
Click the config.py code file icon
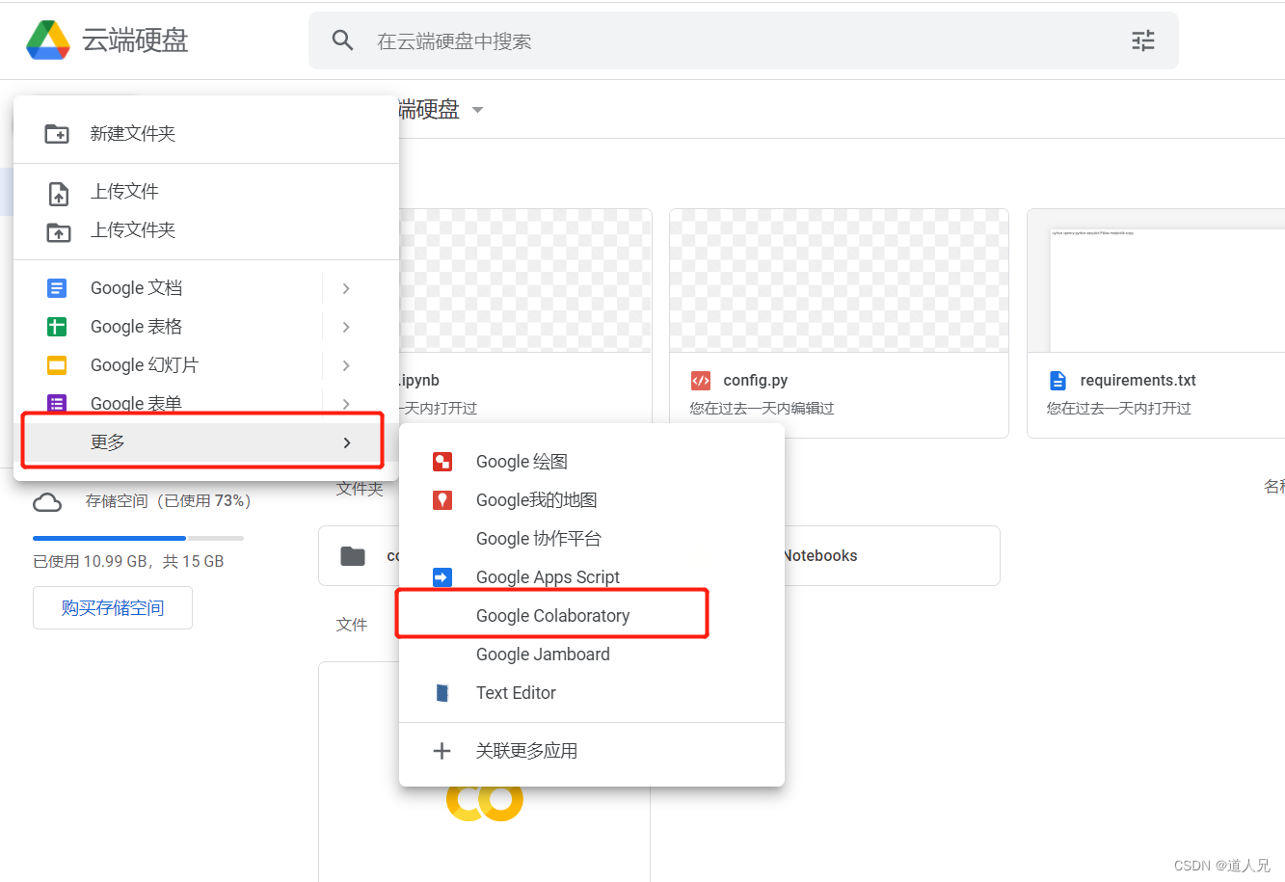(x=701, y=381)
